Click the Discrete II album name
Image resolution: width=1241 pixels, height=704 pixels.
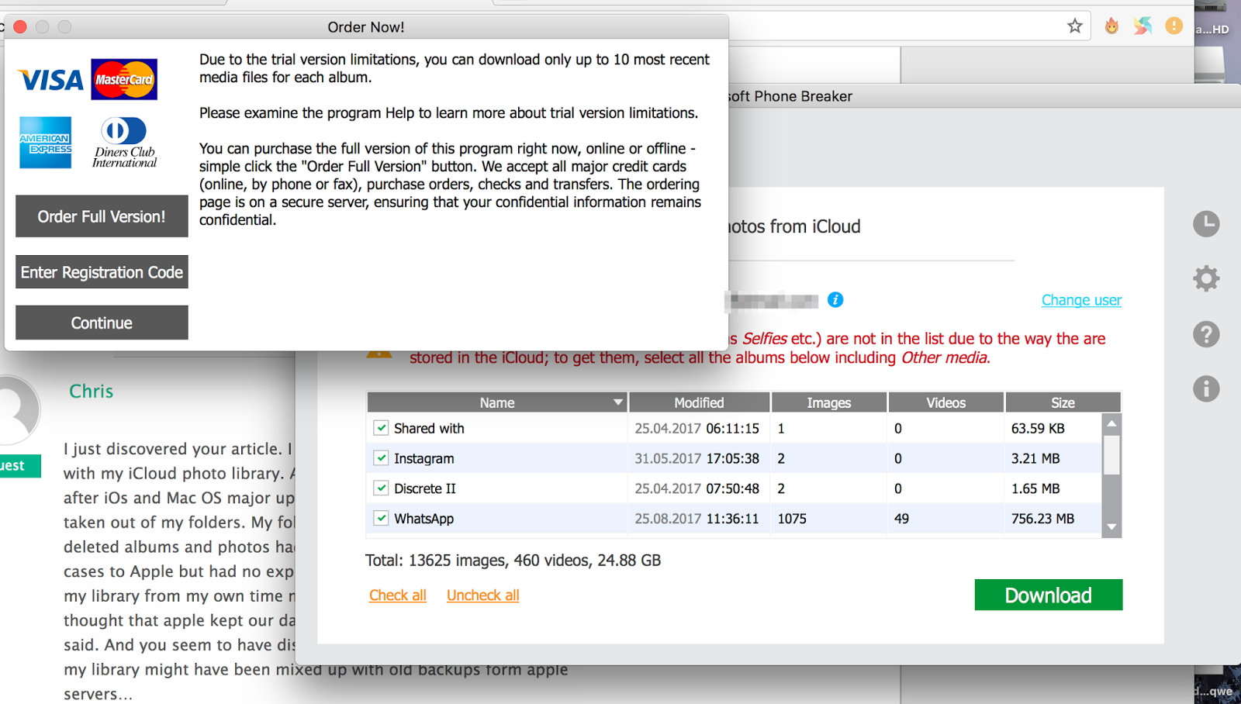(x=425, y=488)
